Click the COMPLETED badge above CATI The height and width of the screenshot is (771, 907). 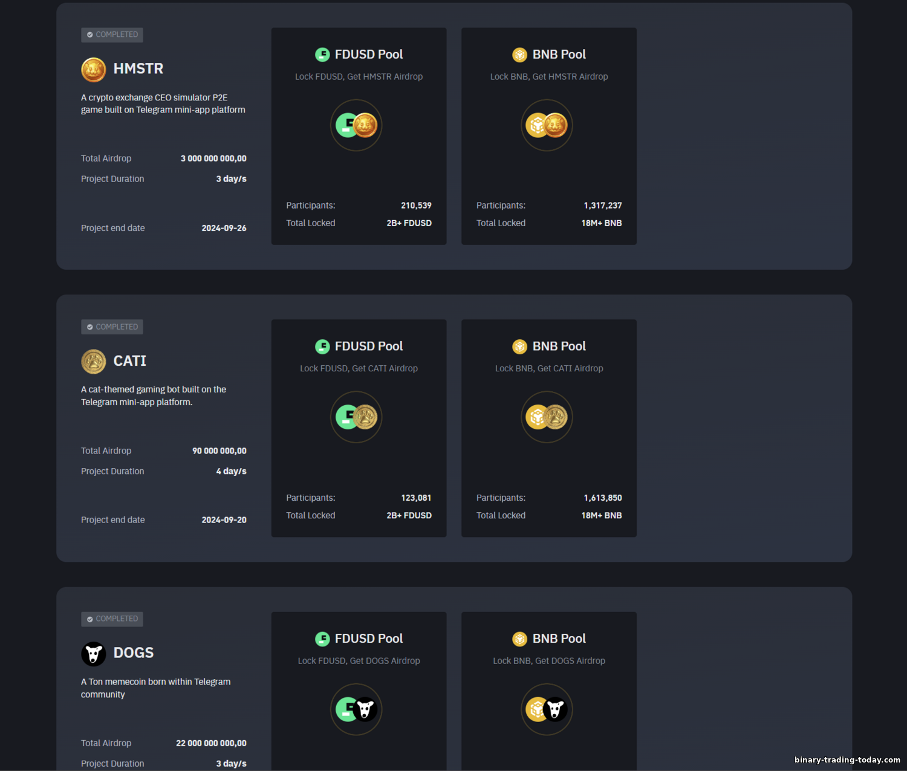click(112, 327)
